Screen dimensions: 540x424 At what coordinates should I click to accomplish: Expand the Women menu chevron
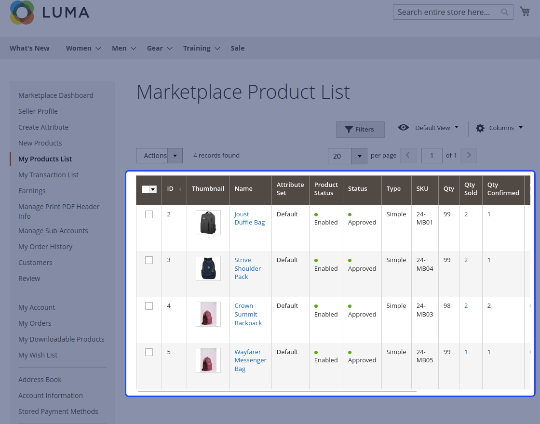98,49
